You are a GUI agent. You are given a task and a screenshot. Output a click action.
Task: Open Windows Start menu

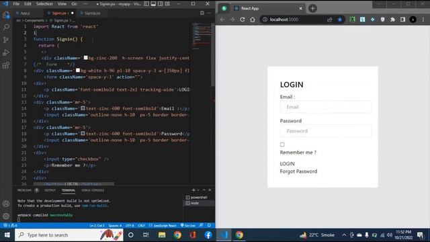7,235
